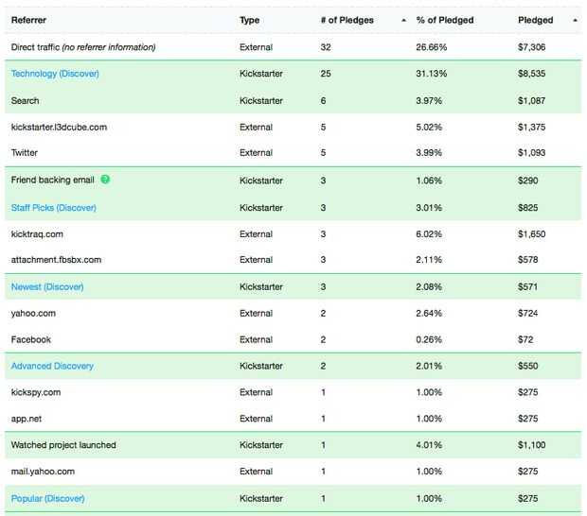Click the green help icon beside Friend backing email
The width and height of the screenshot is (587, 516).
click(x=106, y=180)
